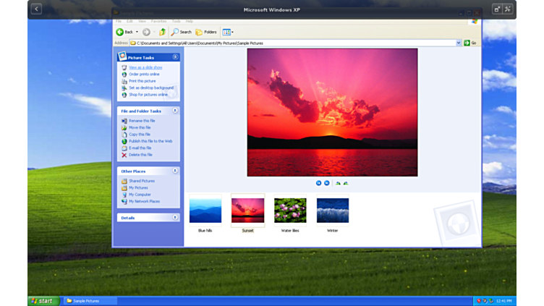The height and width of the screenshot is (306, 544).
Task: Click the Up folder icon in the toolbar
Action: pyautogui.click(x=162, y=32)
